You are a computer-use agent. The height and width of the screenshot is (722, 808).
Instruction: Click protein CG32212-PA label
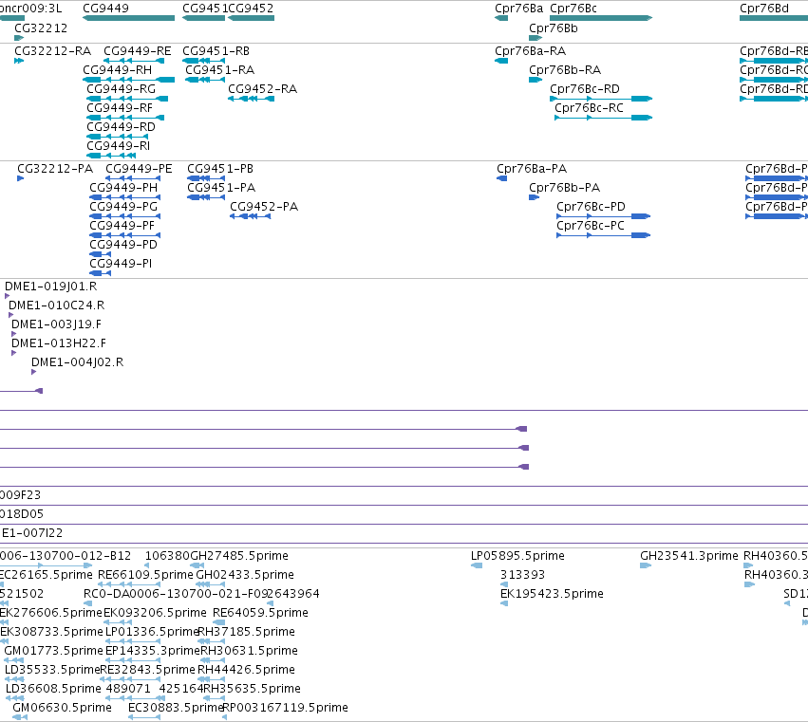[x=55, y=169]
